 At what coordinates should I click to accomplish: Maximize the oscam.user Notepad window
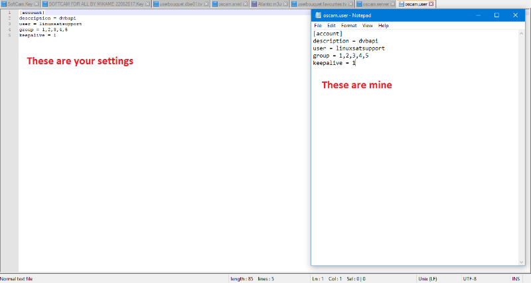(x=496, y=15)
